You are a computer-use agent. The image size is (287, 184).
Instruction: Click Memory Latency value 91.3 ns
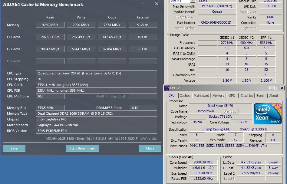pyautogui.click(x=143, y=25)
